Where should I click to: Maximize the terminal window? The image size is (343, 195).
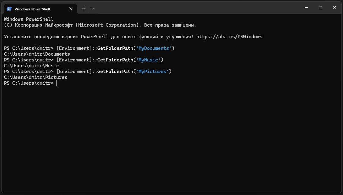pyautogui.click(x=320, y=8)
